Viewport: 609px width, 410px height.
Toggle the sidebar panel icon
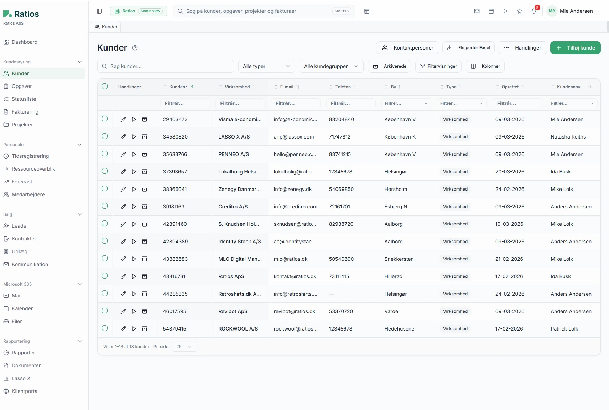click(99, 11)
